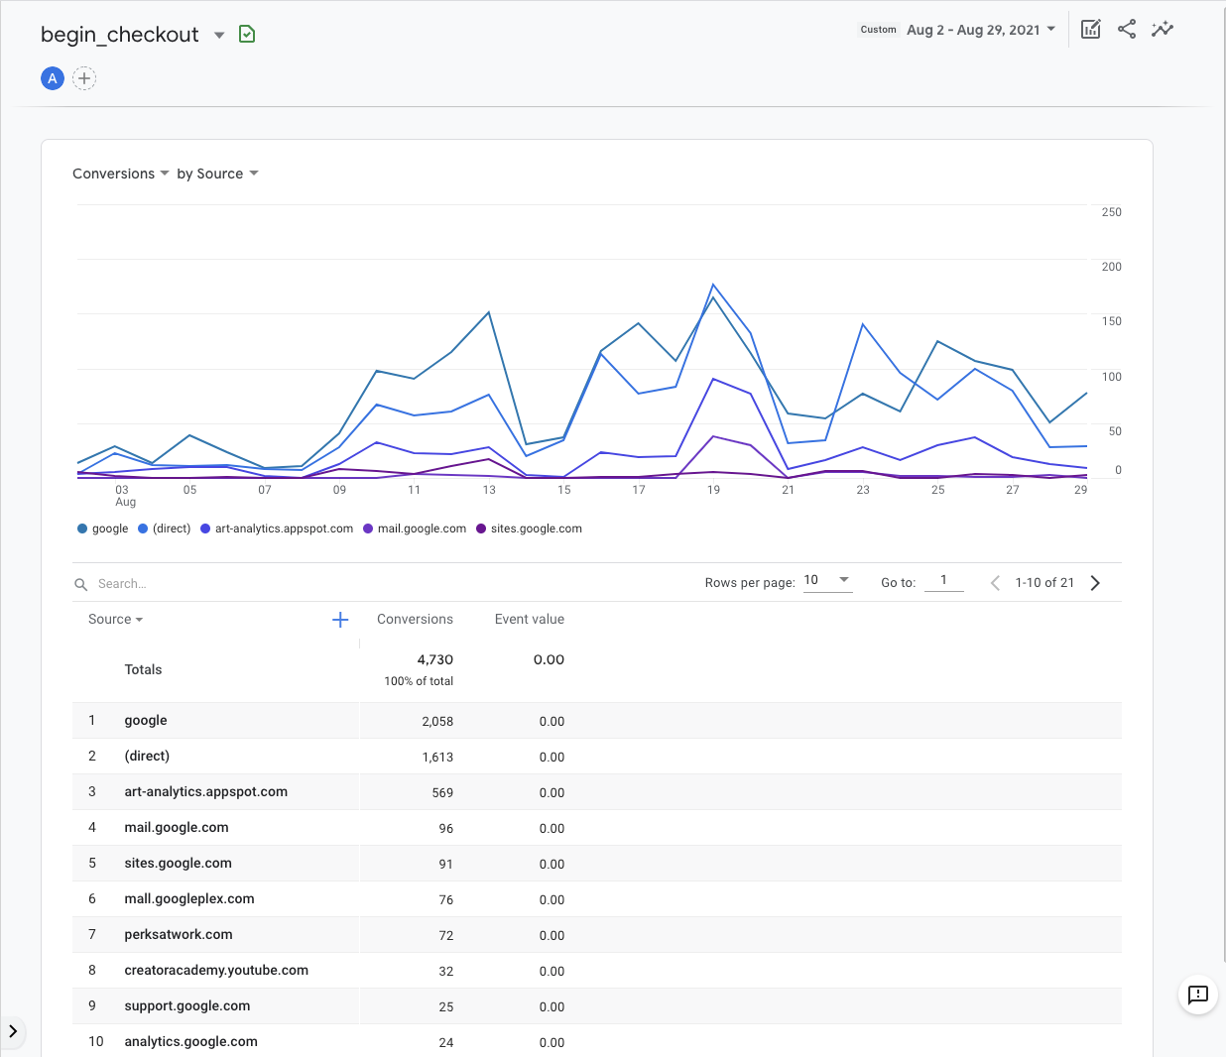The image size is (1226, 1057).
Task: Change the rows per page selector
Action: click(x=827, y=580)
